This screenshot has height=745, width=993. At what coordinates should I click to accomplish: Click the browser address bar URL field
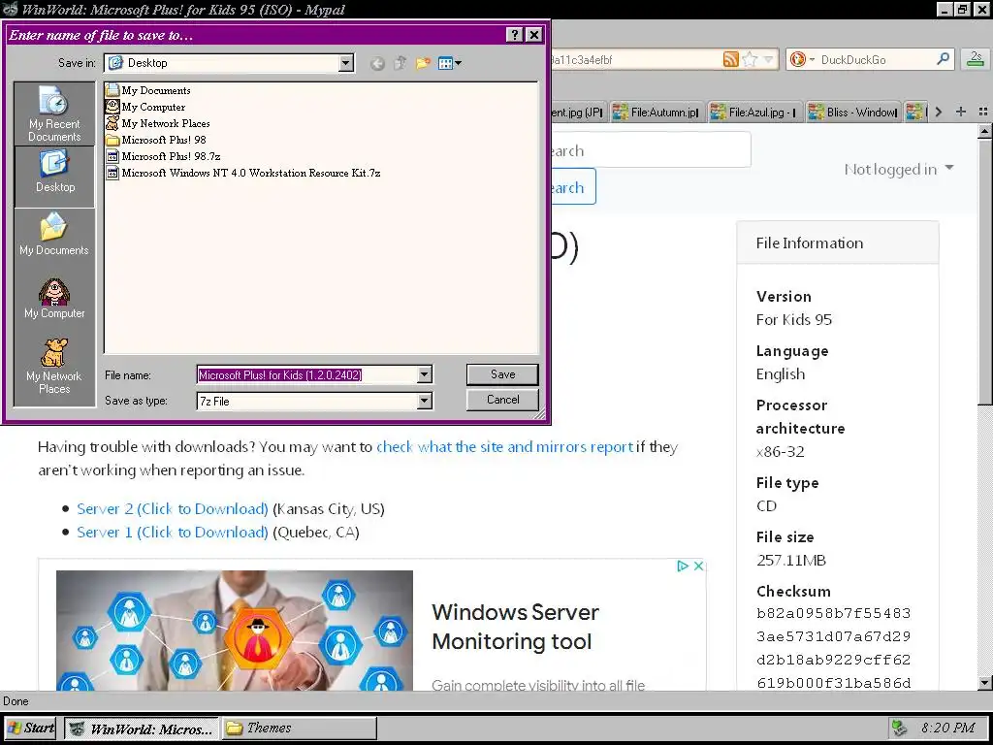635,59
